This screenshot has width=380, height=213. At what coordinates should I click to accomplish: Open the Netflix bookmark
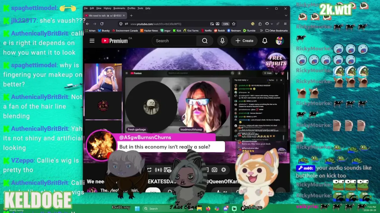pos(206,30)
